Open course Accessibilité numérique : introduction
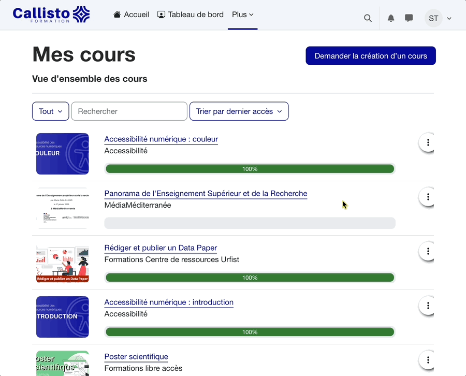466x376 pixels. 169,302
